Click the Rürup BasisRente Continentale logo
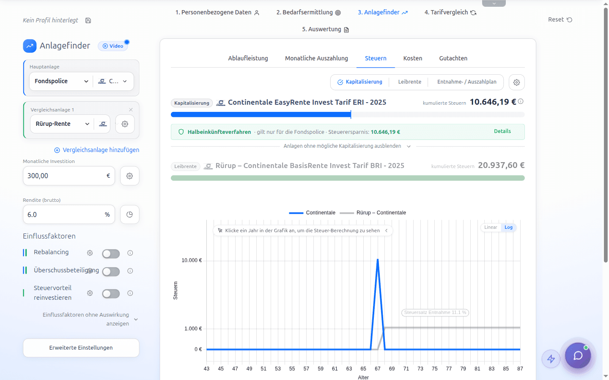Image resolution: width=609 pixels, height=380 pixels. pos(208,166)
